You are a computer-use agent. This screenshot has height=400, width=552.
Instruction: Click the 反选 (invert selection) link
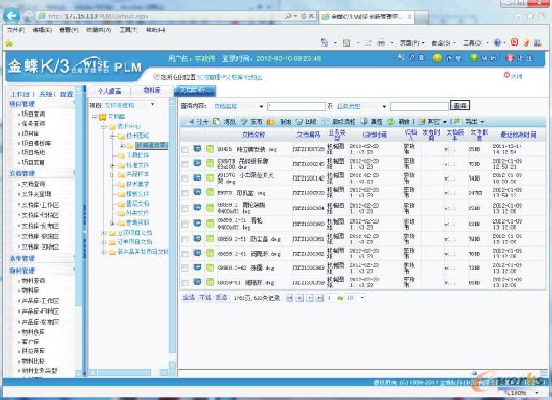click(221, 297)
